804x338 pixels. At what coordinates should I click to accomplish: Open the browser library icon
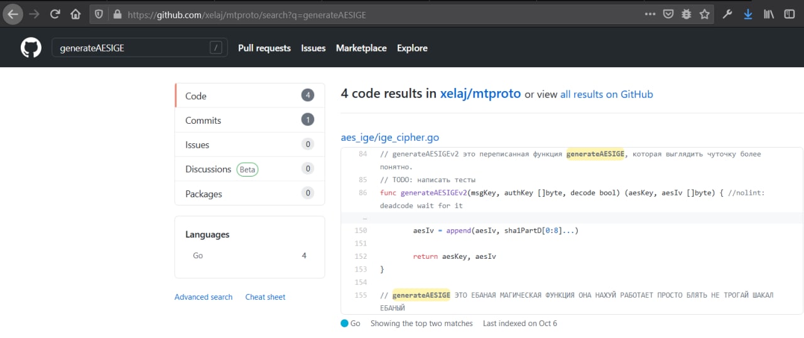pyautogui.click(x=768, y=14)
